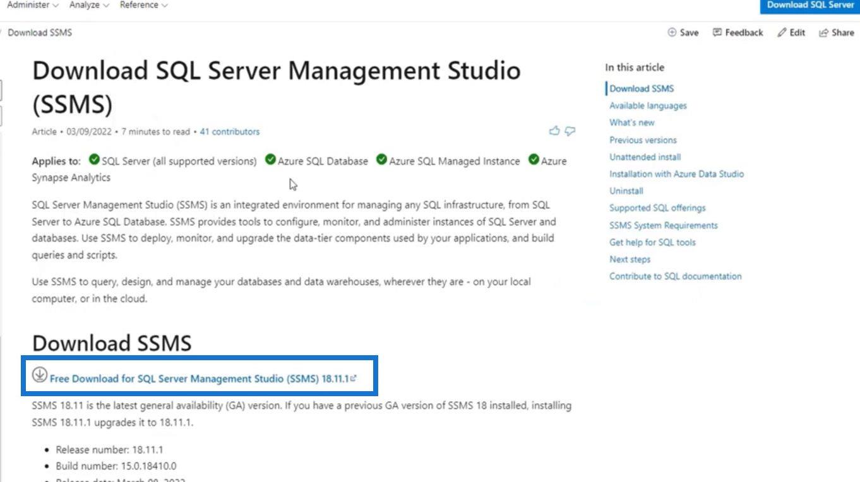Save this article using the Save button
Screen dimensions: 860x482
coord(683,33)
